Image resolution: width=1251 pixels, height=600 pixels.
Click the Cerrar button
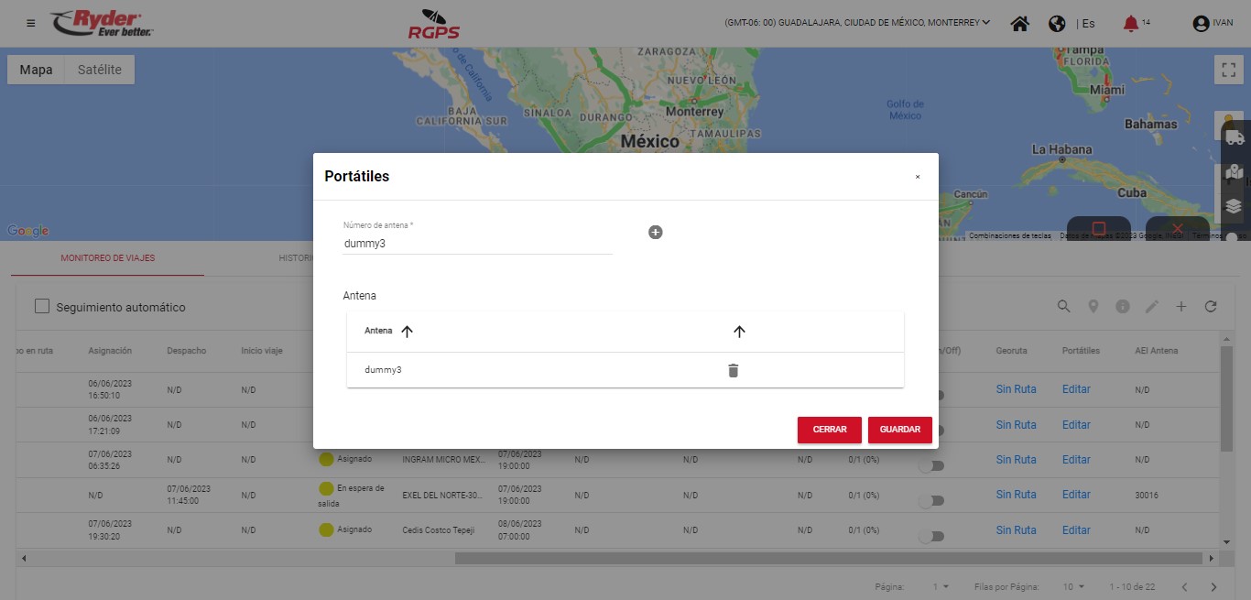coord(829,430)
